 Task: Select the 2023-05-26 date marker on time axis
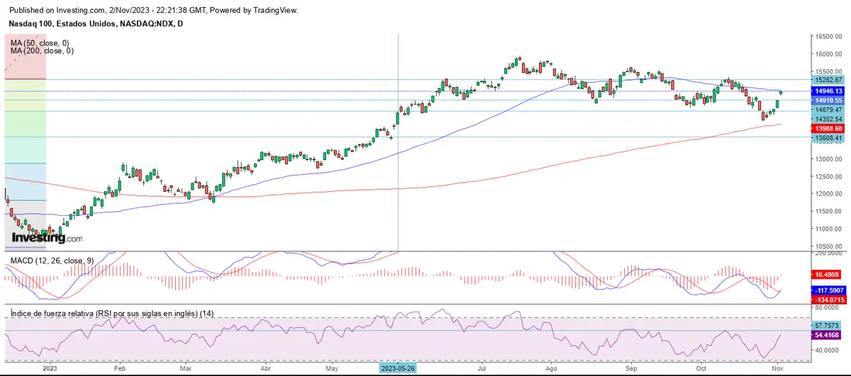[x=399, y=369]
